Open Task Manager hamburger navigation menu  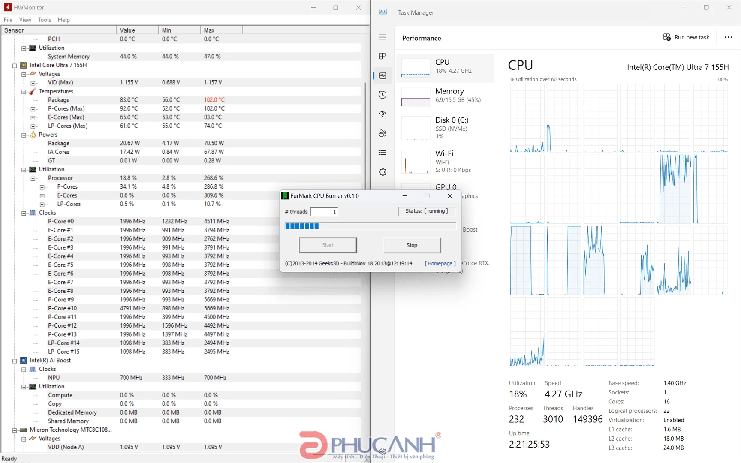click(383, 37)
